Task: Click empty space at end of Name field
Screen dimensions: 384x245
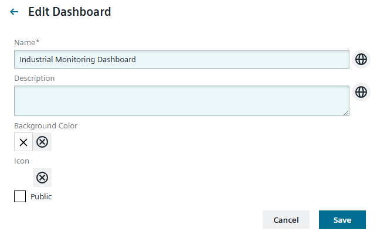Action: tap(264, 59)
